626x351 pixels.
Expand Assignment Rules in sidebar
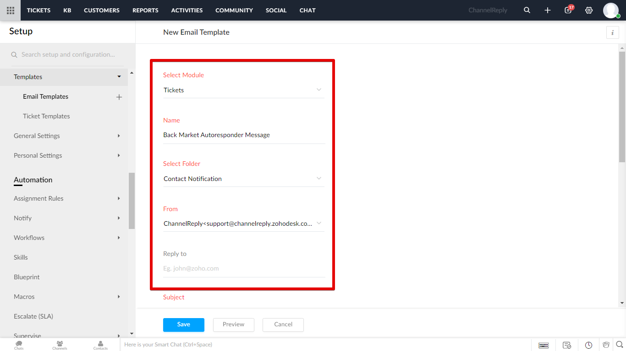(119, 198)
